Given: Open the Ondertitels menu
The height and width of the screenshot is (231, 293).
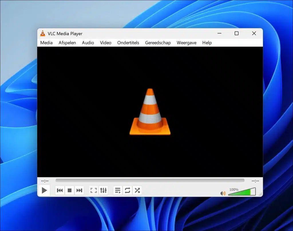Looking at the screenshot, I should (128, 43).
